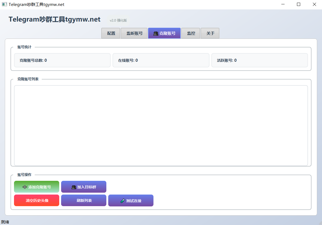Switch to the 配置 tab
The width and height of the screenshot is (322, 225).
(111, 33)
